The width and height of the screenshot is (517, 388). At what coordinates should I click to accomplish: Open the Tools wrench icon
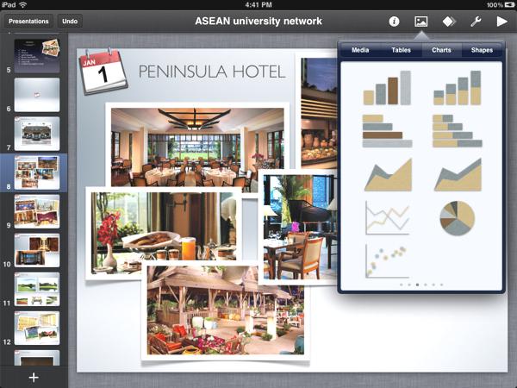[x=476, y=22]
